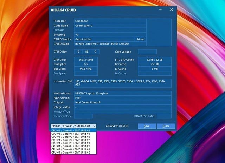Select CPU #1 / Core #3 / SMT Unit #1 option
225x163 pixels.
point(73,143)
